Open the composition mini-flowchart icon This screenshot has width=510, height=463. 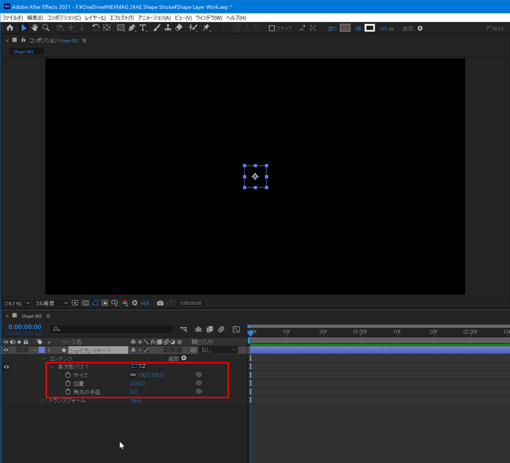(x=184, y=330)
